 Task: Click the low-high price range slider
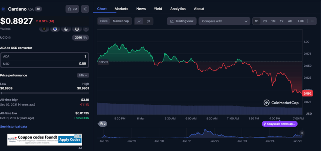(x=44, y=93)
